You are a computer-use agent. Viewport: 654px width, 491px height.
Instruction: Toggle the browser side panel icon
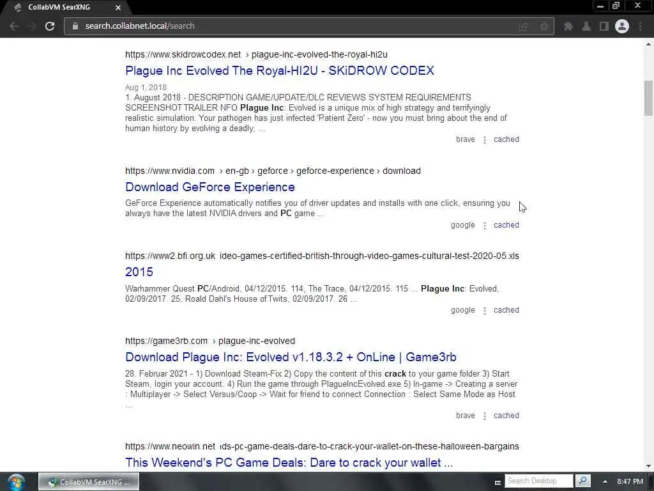click(604, 26)
